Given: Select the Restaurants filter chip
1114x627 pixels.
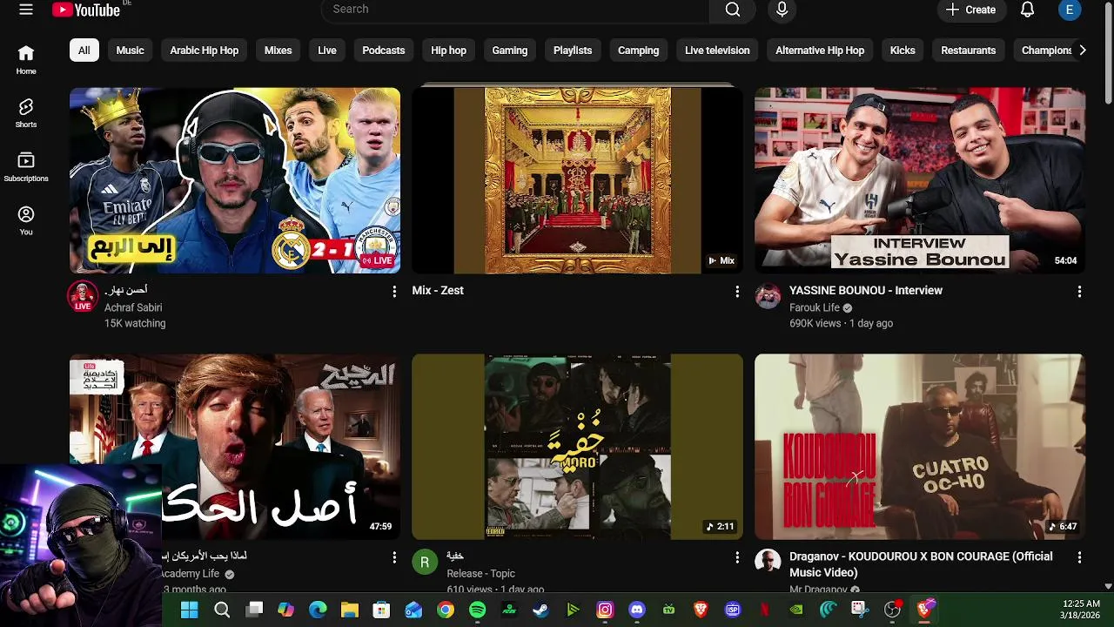Looking at the screenshot, I should (x=968, y=51).
